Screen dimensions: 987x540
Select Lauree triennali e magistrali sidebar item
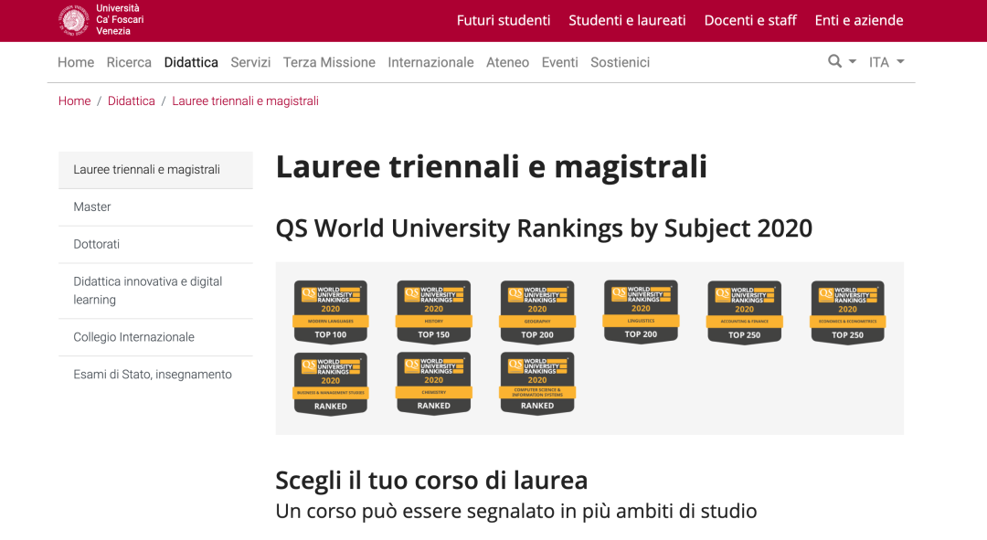[155, 170]
